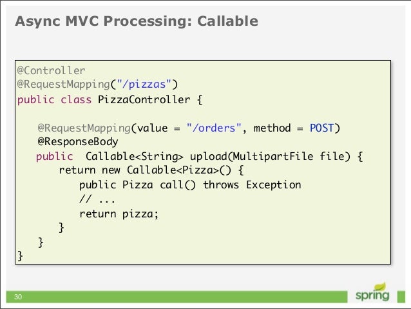Click slide number 30 in green bar
411x309 pixels.
tap(18, 297)
